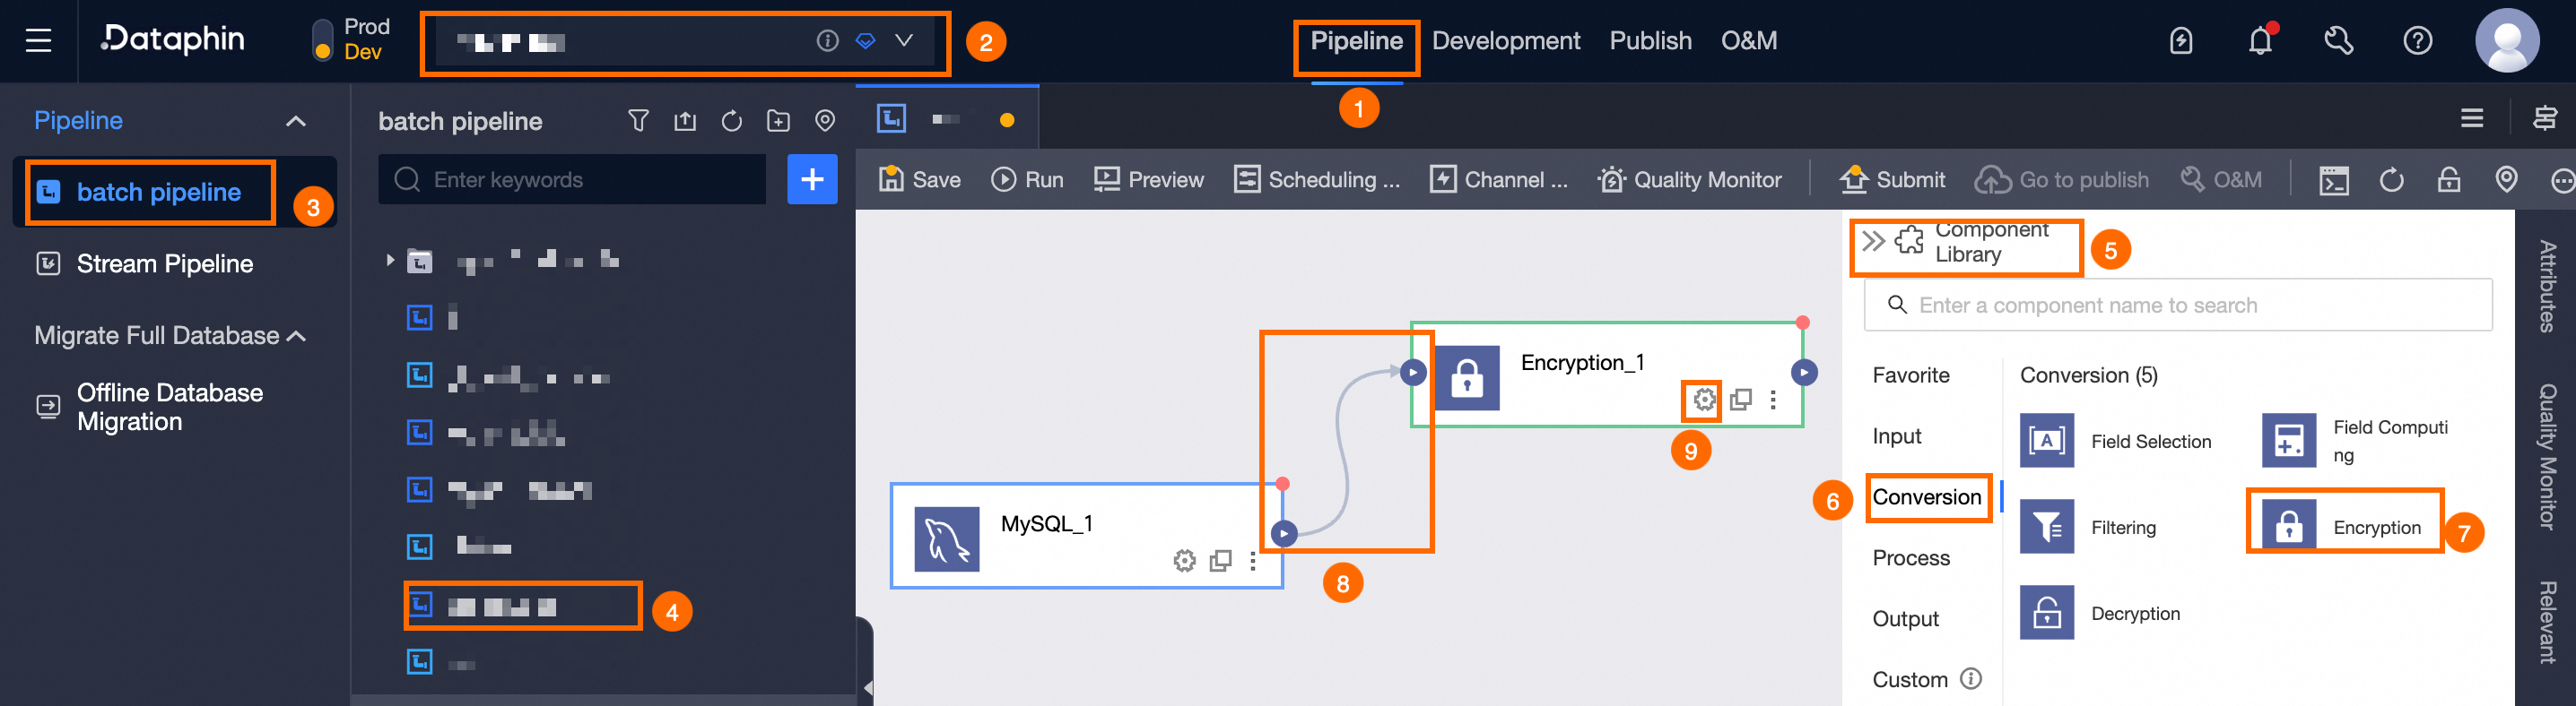2576x706 pixels.
Task: Toggle the Prod/Dev environment switch
Action: [x=322, y=41]
